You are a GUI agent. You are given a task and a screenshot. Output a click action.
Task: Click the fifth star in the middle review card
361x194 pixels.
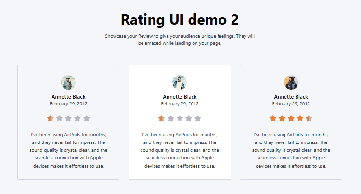coord(198,118)
